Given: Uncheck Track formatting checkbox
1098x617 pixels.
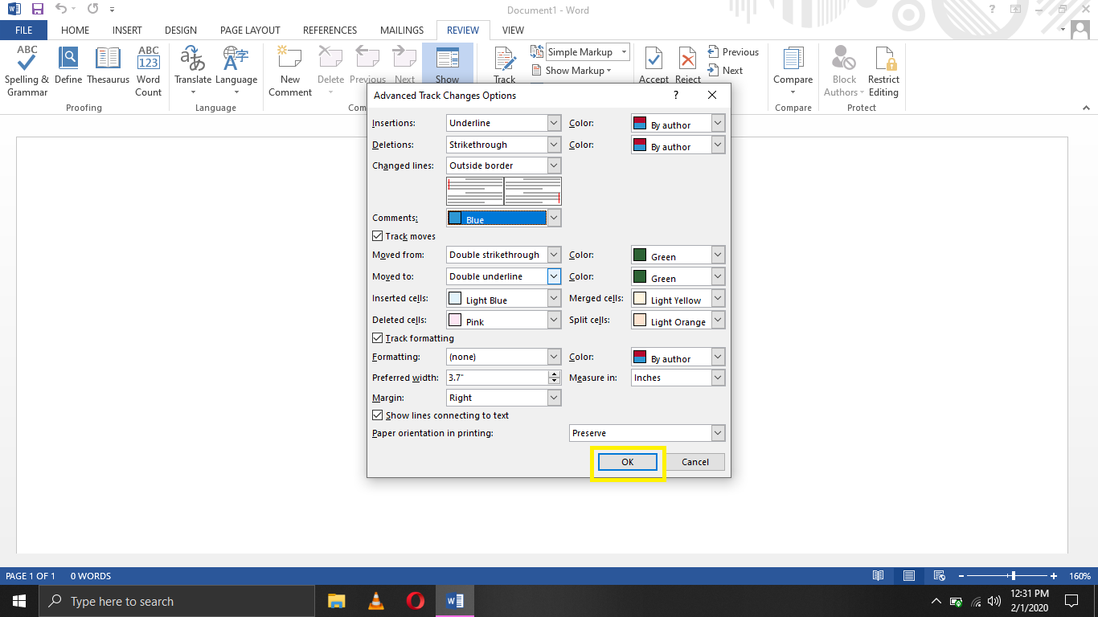Looking at the screenshot, I should click(377, 338).
